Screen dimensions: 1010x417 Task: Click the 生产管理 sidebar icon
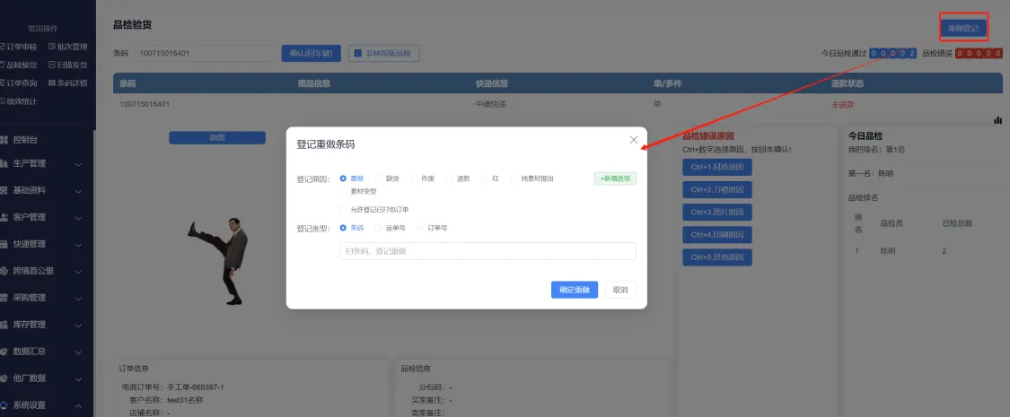pos(5,164)
